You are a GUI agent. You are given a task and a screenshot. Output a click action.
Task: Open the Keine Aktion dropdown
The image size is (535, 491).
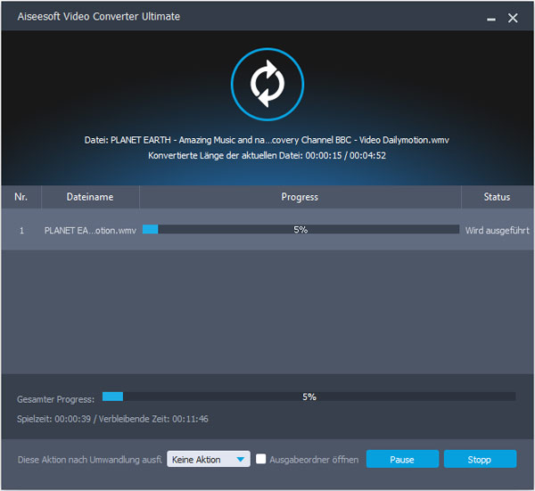pyautogui.click(x=209, y=459)
